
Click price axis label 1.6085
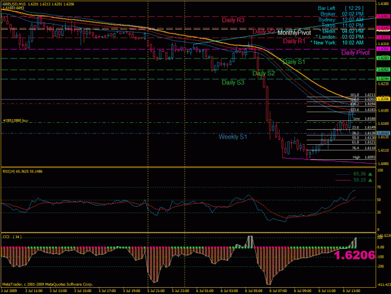(383, 164)
